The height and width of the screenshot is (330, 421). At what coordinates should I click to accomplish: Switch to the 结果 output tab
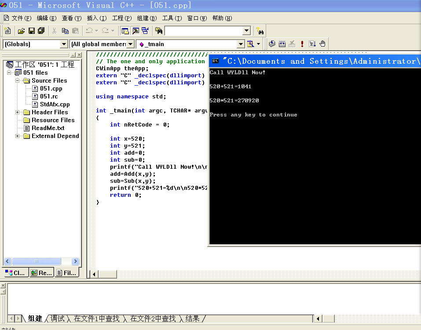coord(193,319)
